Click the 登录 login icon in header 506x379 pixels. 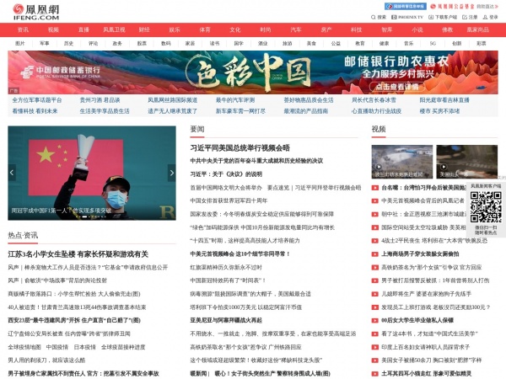point(489,16)
